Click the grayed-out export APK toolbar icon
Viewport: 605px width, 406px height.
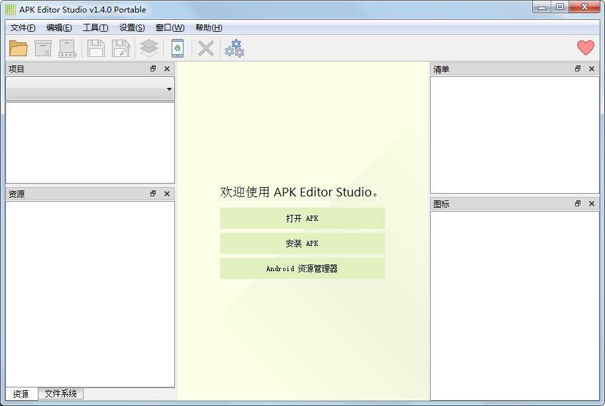(x=67, y=48)
